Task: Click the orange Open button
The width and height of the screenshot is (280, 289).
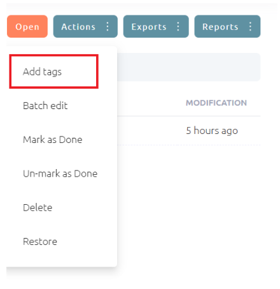Action: [x=27, y=27]
